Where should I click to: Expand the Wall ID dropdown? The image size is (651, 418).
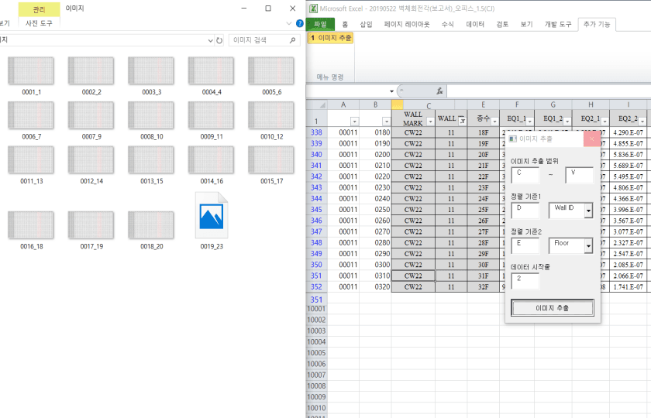(x=588, y=211)
